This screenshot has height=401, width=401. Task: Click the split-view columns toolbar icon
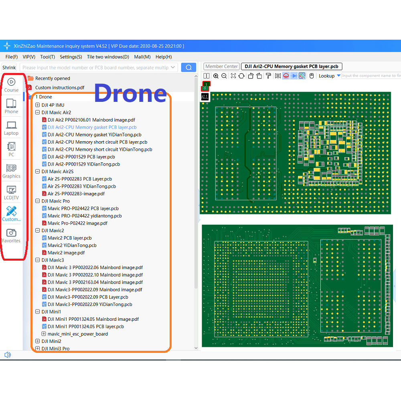pos(207,76)
